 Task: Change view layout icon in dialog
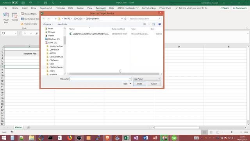point(145,24)
